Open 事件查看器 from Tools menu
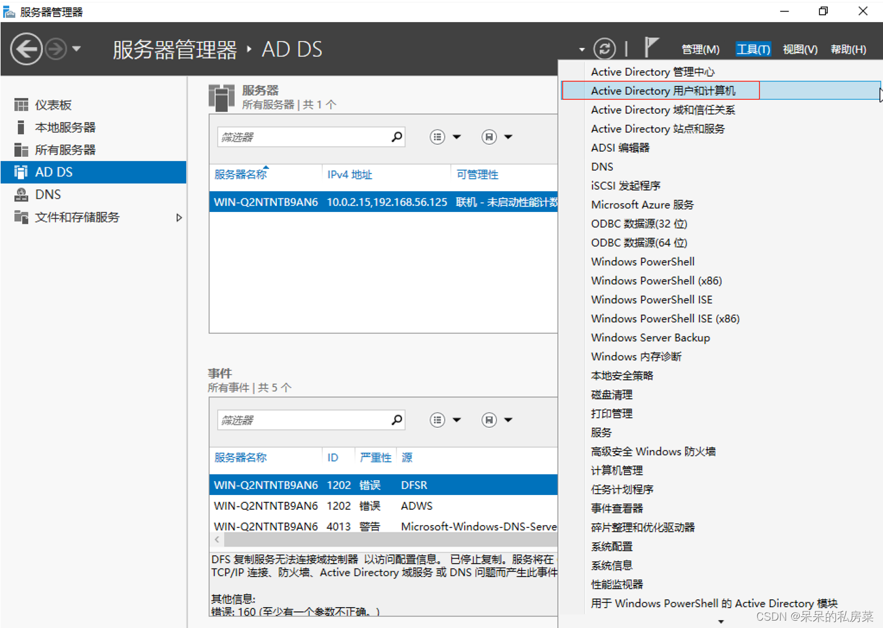This screenshot has width=883, height=628. click(x=617, y=509)
